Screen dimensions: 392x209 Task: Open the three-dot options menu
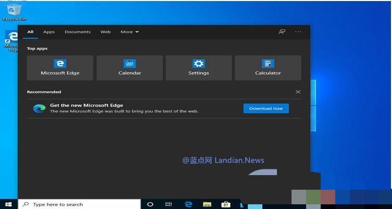tap(298, 32)
